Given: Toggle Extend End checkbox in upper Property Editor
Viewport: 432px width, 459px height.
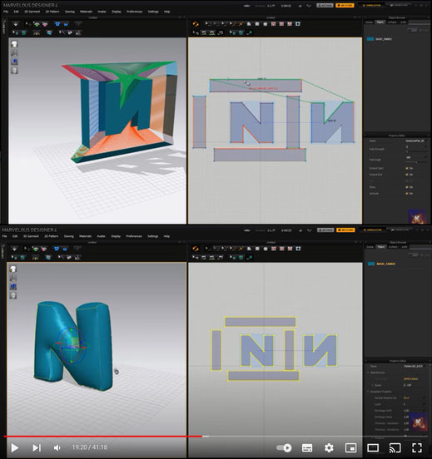Looking at the screenshot, I should coord(407,175).
